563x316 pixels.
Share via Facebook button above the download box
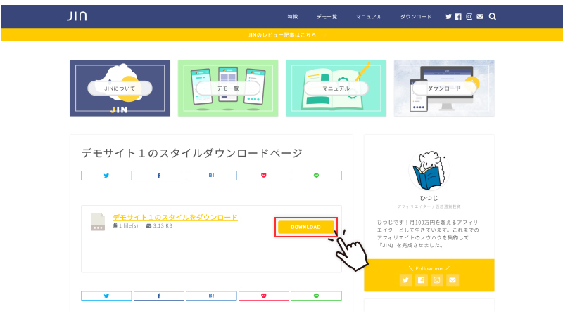(159, 176)
